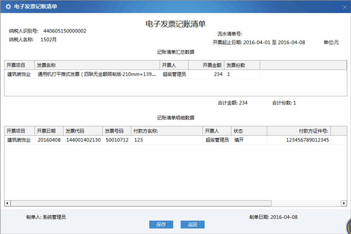
Task: Click the 返回 button
Action: 192,225
